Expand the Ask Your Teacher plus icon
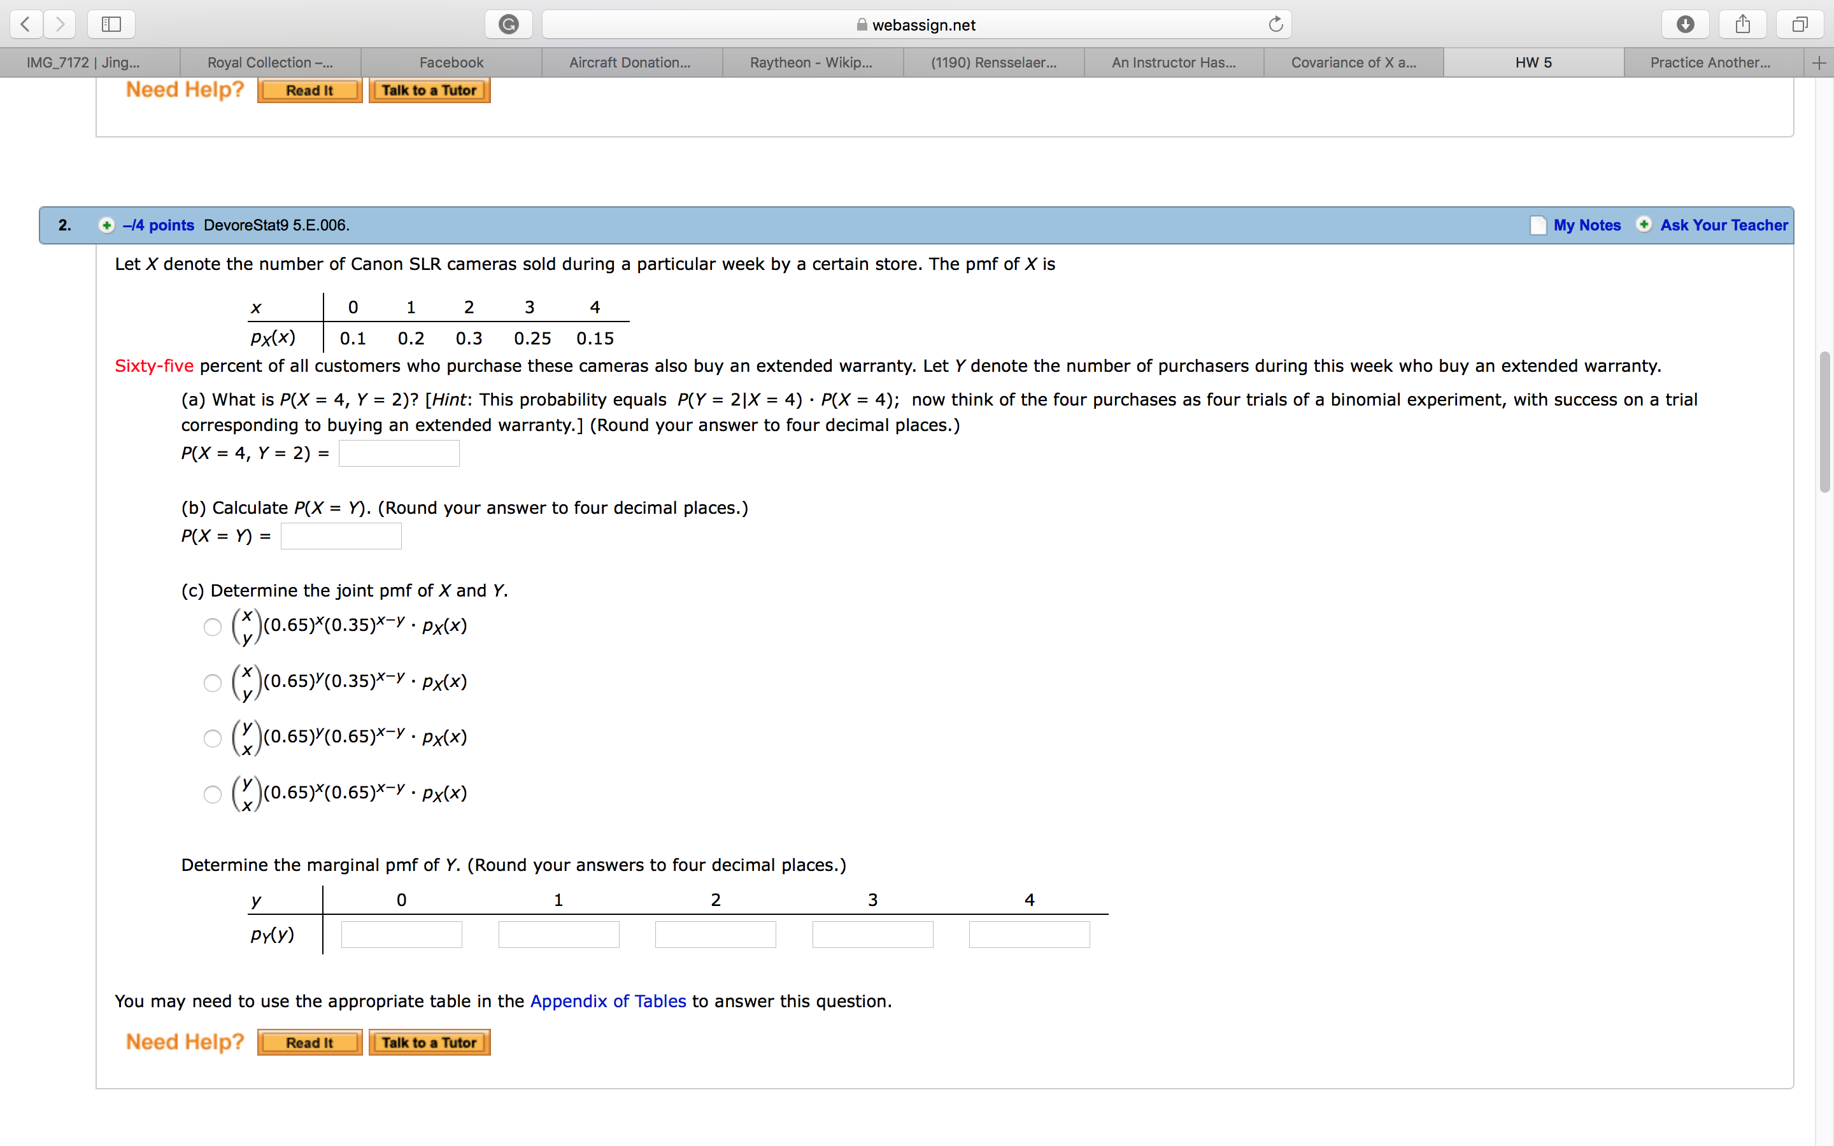Image resolution: width=1834 pixels, height=1146 pixels. coord(1644,225)
